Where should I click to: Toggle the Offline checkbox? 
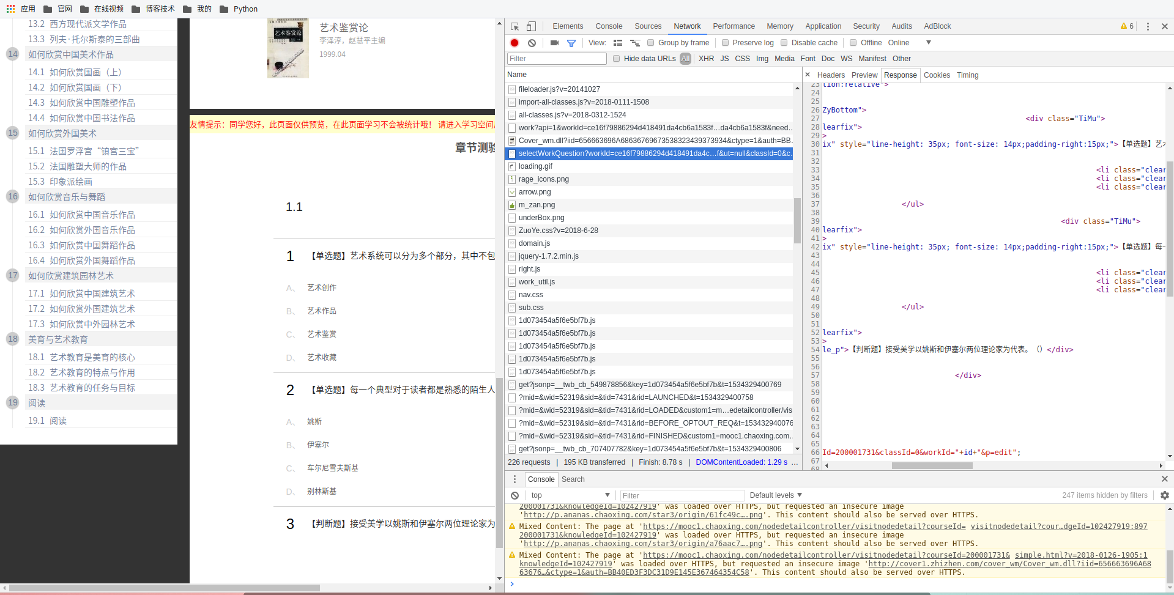pos(853,43)
